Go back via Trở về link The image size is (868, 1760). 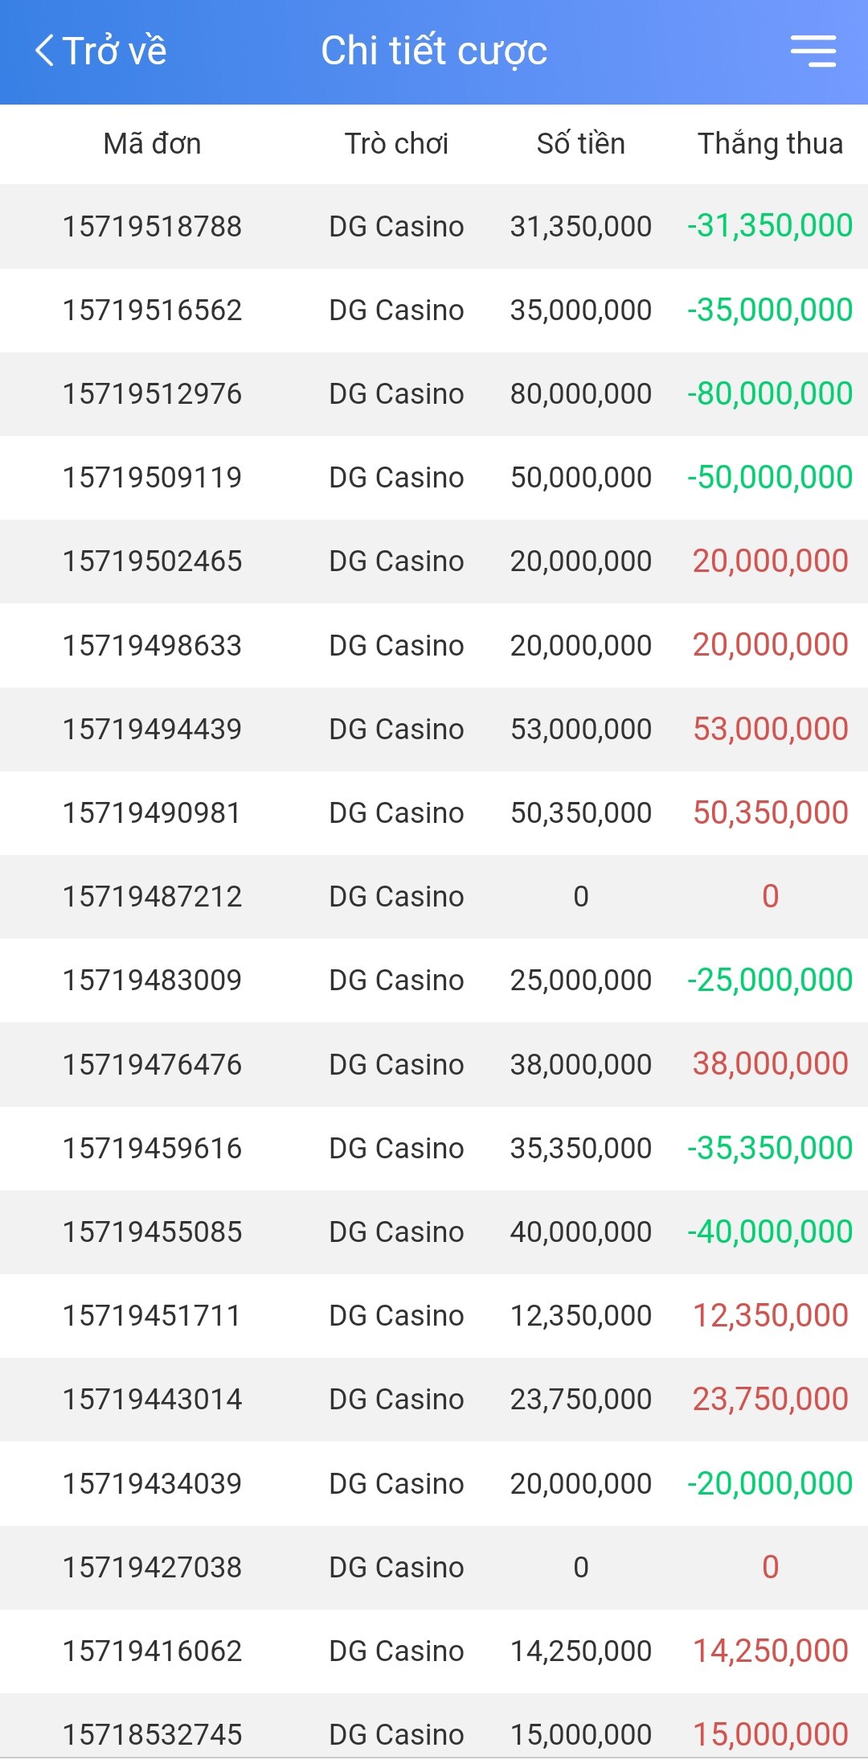tap(100, 51)
